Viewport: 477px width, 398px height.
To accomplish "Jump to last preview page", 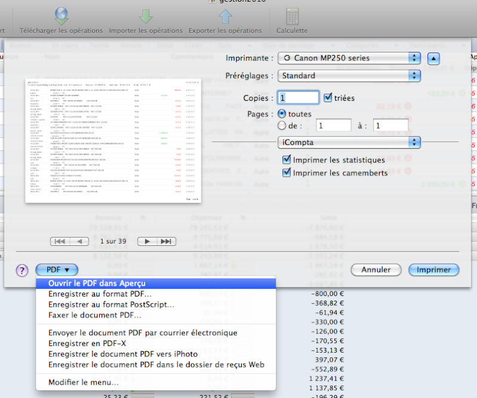I will [x=167, y=242].
